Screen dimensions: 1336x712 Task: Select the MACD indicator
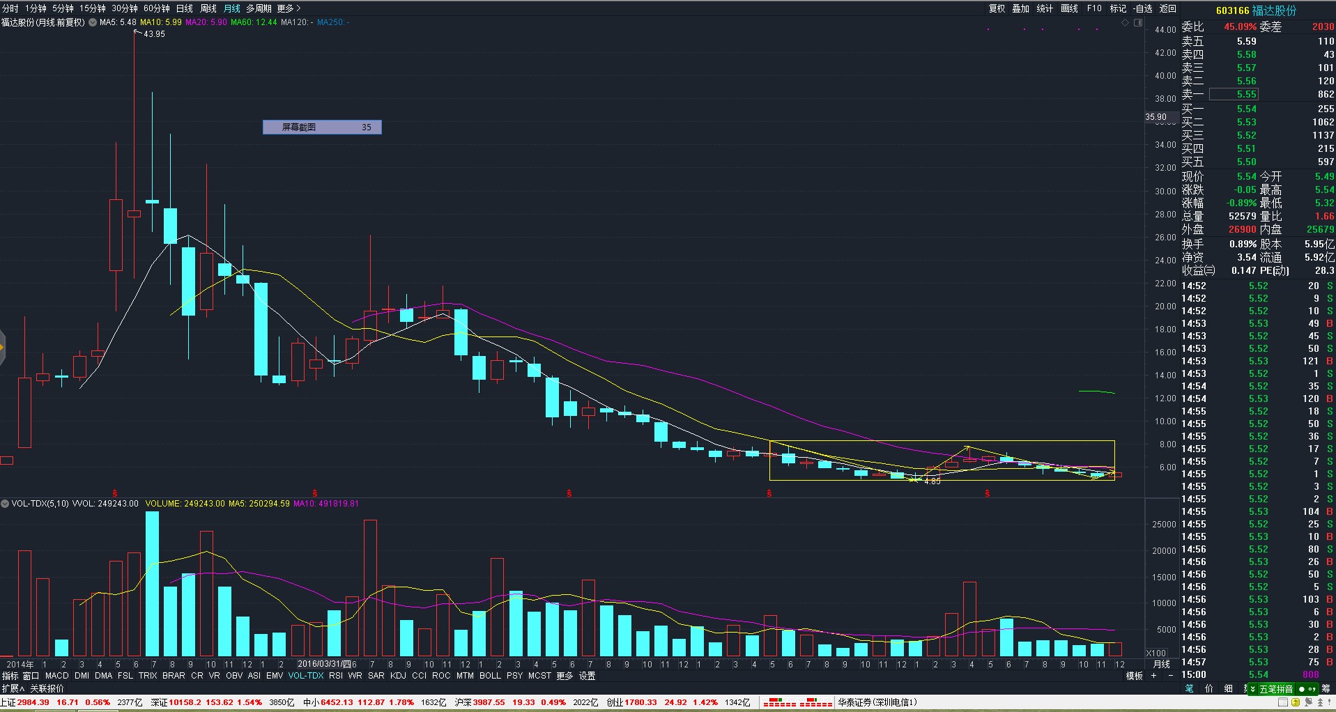coord(57,676)
